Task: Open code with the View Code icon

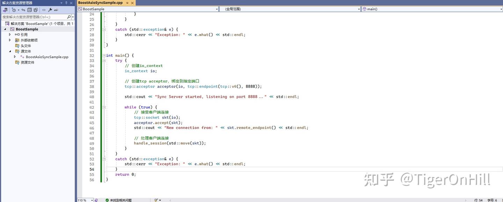Action: click(x=44, y=10)
